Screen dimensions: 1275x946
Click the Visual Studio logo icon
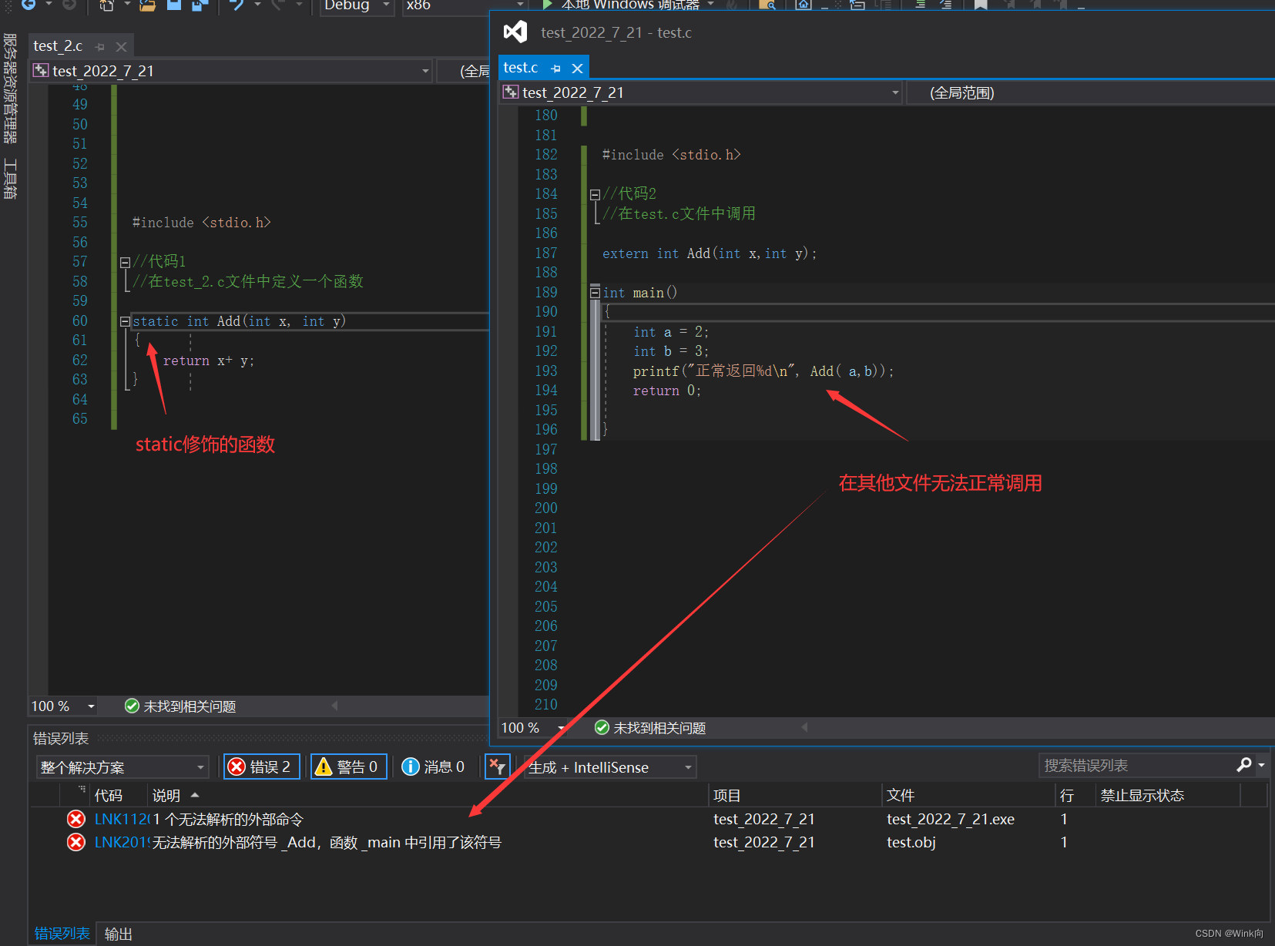(x=515, y=32)
